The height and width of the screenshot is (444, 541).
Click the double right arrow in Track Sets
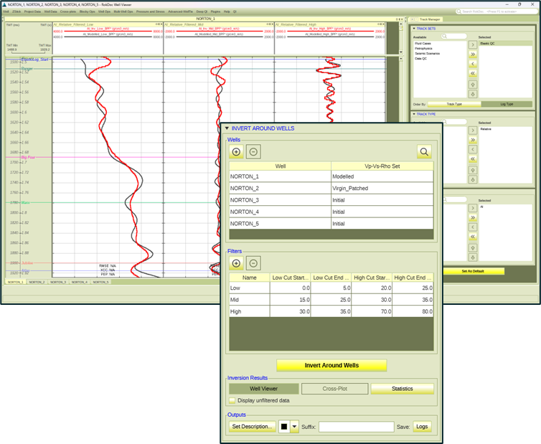[x=473, y=54]
